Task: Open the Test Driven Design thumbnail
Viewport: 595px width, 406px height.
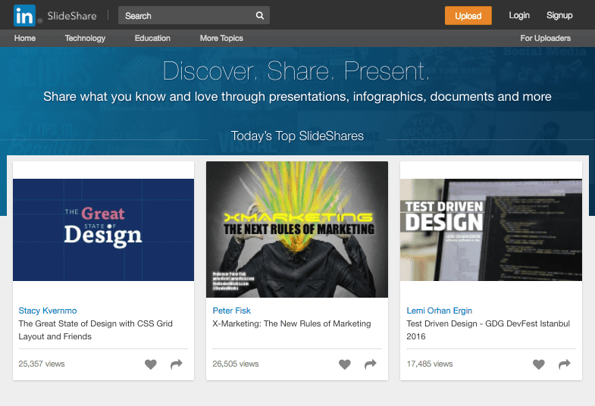Action: [491, 230]
